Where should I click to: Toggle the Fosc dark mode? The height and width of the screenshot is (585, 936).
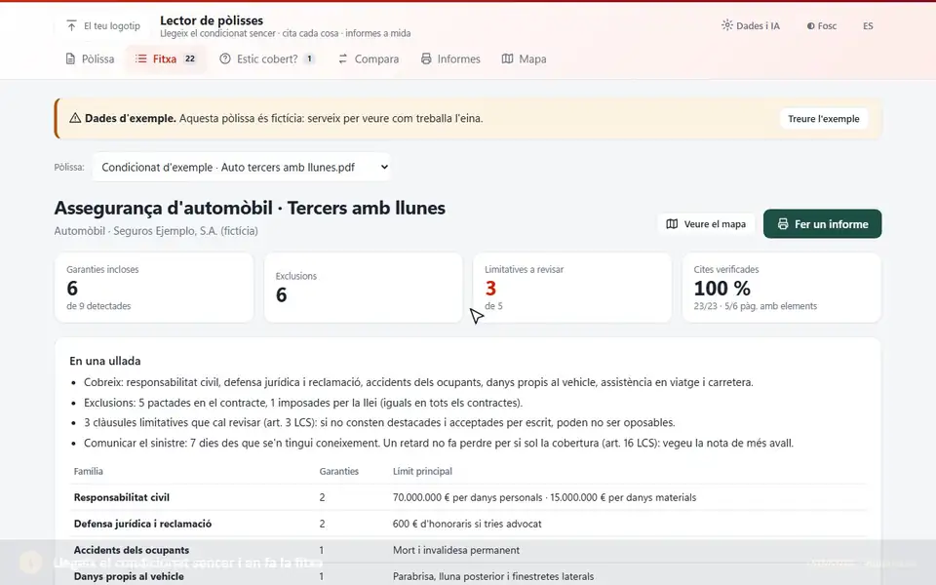click(822, 26)
